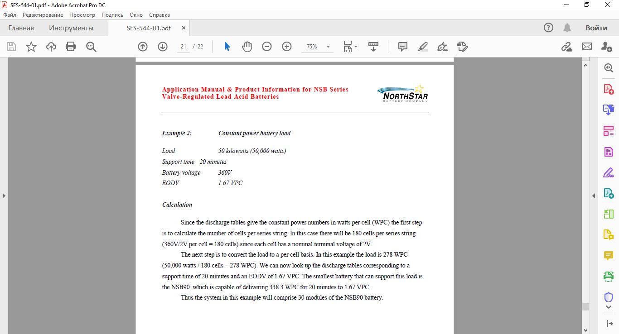The image size is (619, 334).
Task: Collapse the right tools pane
Action: coord(609,324)
